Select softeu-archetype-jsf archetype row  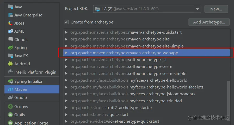pos(146,60)
